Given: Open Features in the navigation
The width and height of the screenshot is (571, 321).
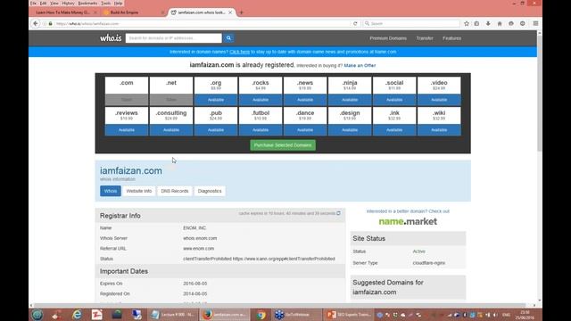Looking at the screenshot, I should (x=452, y=38).
